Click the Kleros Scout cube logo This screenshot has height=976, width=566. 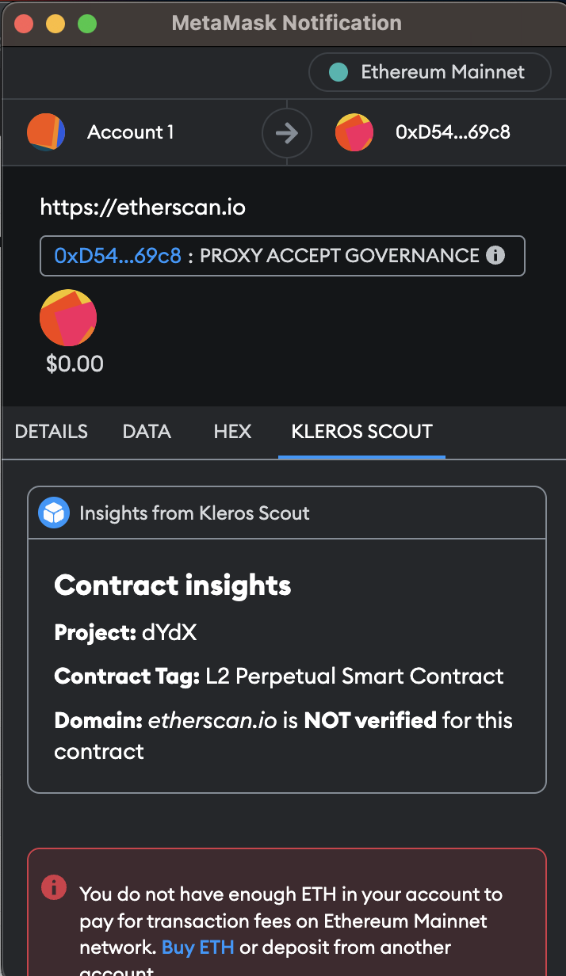[54, 513]
